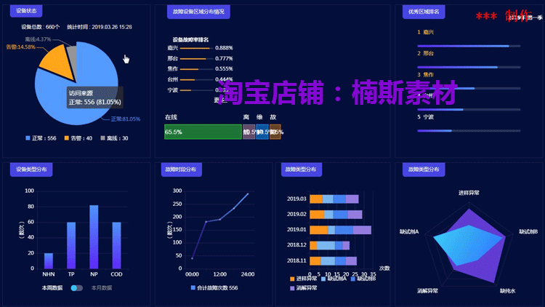
Task: Open the 设备状态 panel header
Action: tap(26, 11)
